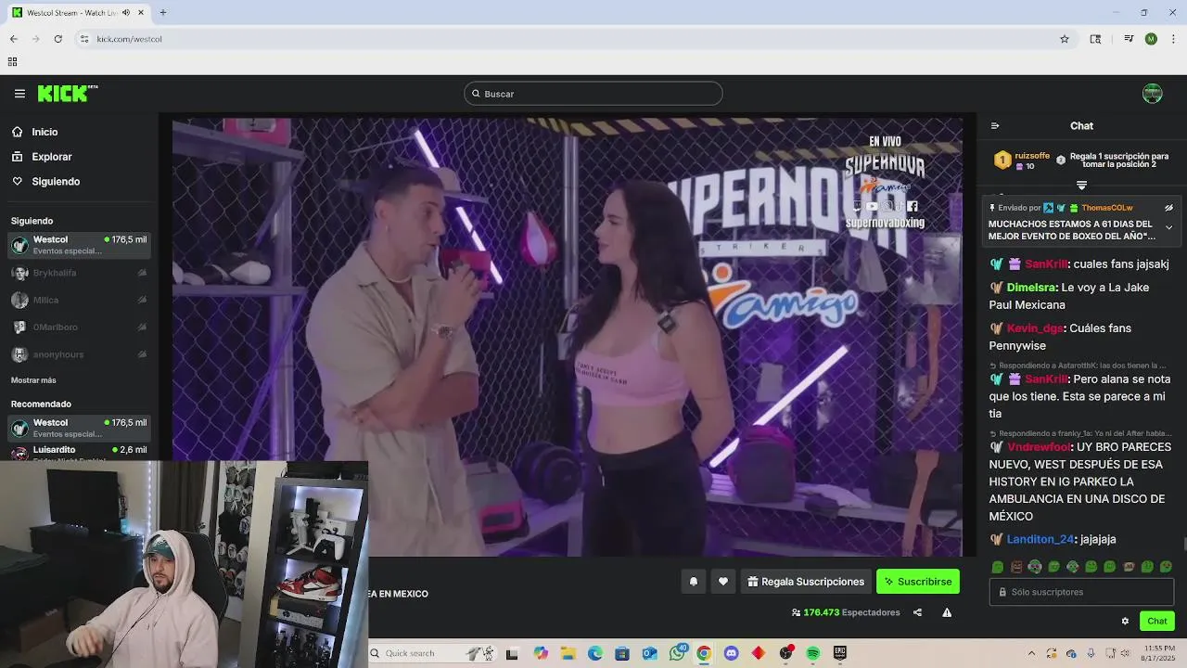Open chat settings gear

[1125, 621]
